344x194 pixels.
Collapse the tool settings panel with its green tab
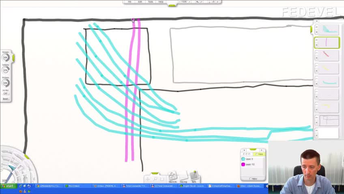[x=13, y=58]
